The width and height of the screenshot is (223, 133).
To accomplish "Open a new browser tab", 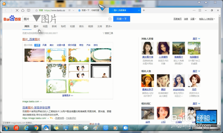I will tap(144, 10).
